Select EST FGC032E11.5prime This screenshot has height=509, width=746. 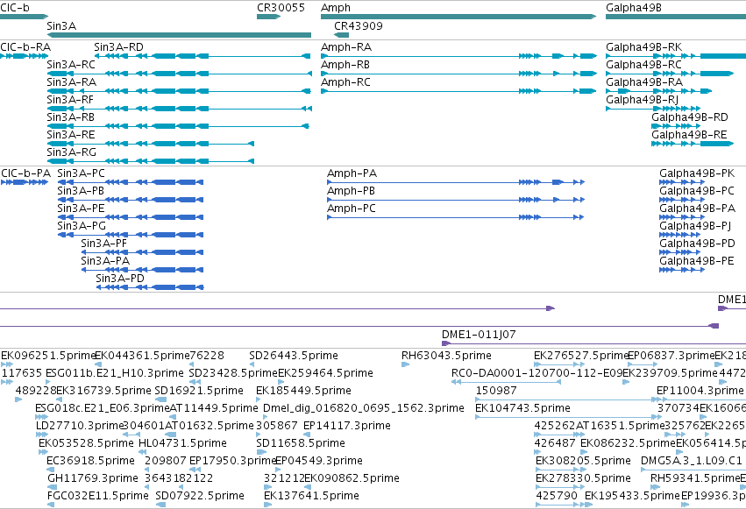51,505
